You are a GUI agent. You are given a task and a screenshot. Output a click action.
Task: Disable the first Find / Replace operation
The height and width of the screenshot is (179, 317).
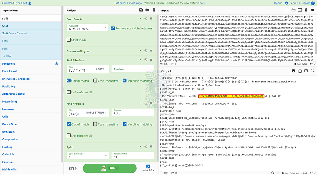[x=146, y=60]
